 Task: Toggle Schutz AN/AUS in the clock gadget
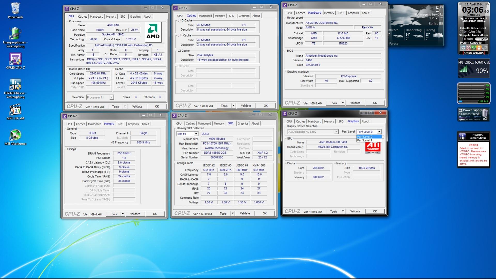pos(474,53)
